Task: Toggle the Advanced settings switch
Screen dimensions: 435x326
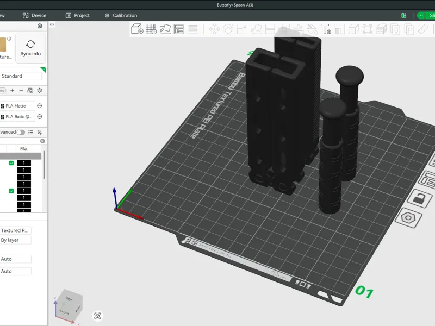Action: point(21,132)
